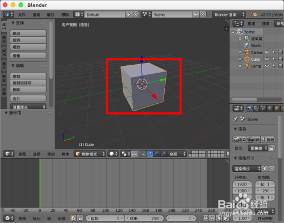Screen dimensions: 284x223
Task: Collapse the 变换 panel
Action: point(13,23)
